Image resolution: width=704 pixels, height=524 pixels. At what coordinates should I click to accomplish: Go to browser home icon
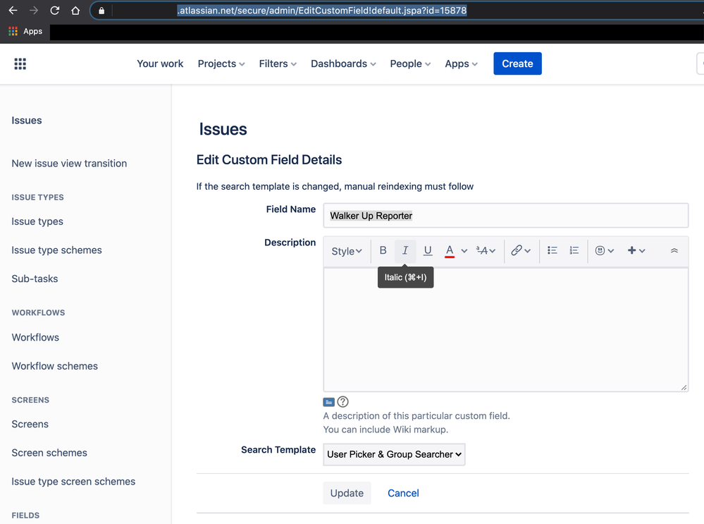coord(75,11)
